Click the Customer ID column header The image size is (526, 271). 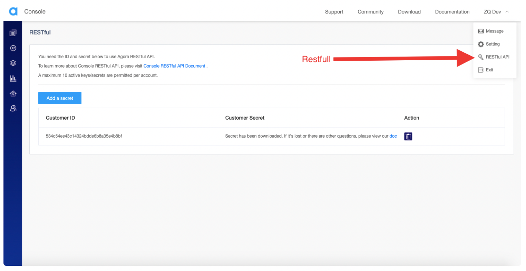click(x=60, y=118)
